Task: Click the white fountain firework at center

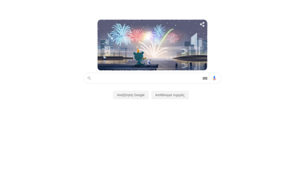Action: (153, 50)
